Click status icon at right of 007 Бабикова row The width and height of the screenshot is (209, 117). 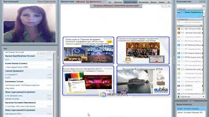[x=202, y=45]
